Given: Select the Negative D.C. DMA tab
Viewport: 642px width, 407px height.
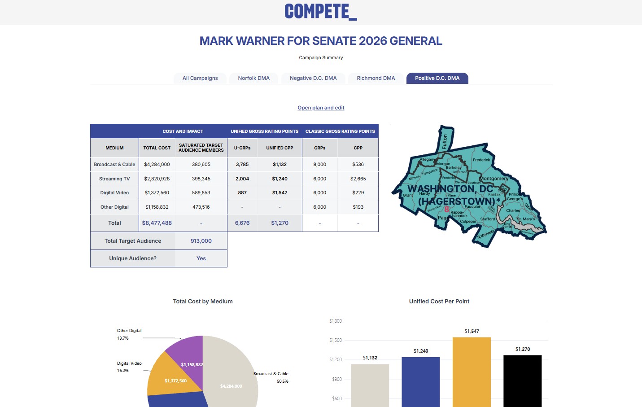Looking at the screenshot, I should click(313, 78).
